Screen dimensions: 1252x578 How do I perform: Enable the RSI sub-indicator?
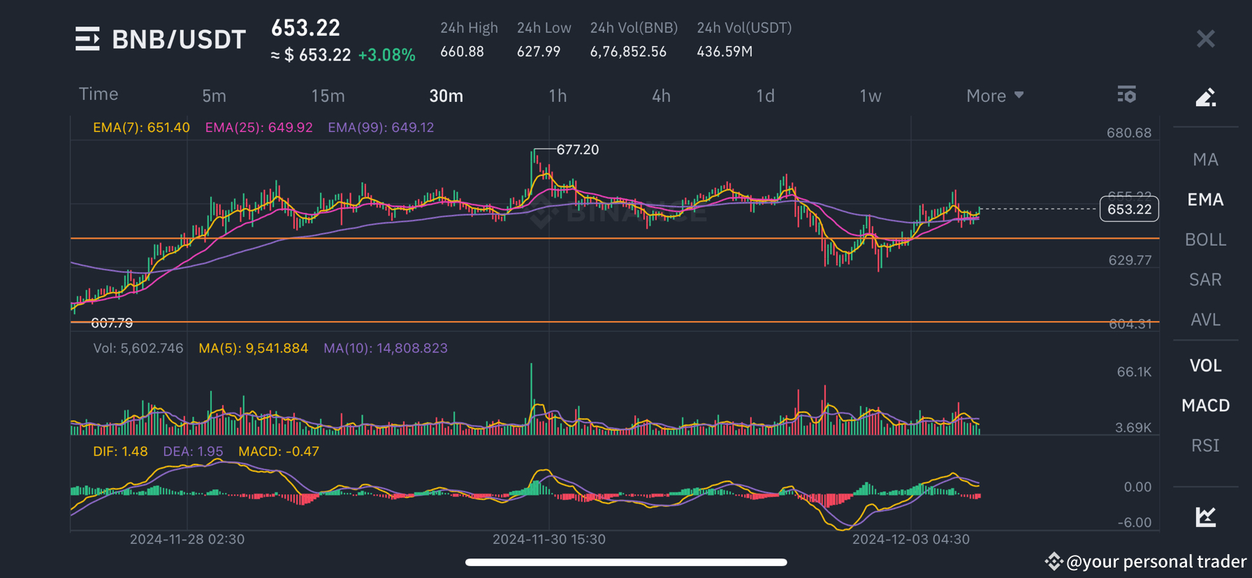click(1206, 445)
